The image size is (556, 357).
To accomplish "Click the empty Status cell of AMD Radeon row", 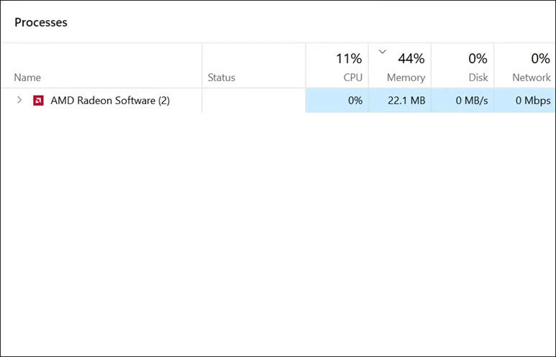I will click(253, 101).
